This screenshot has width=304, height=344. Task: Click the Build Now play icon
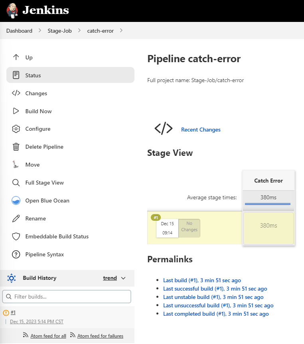click(16, 111)
